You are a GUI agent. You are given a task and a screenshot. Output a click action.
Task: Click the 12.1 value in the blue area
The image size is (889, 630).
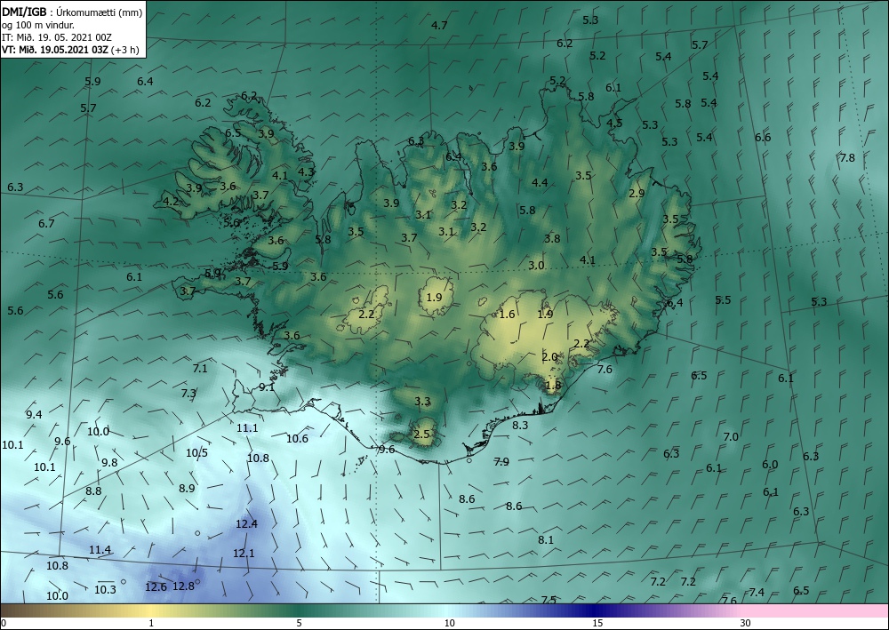click(x=244, y=554)
